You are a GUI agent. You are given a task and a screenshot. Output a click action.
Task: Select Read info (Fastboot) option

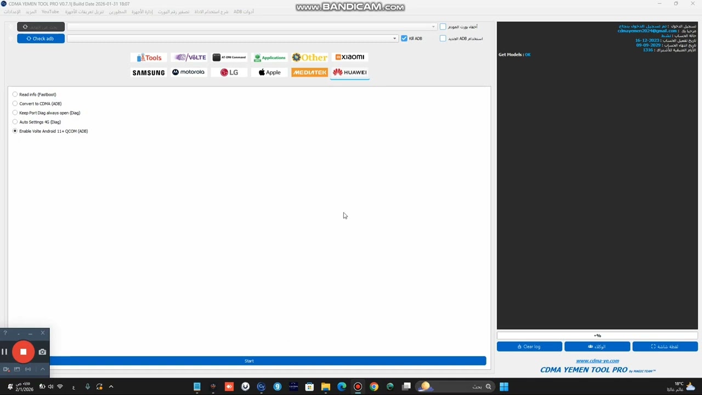pyautogui.click(x=34, y=94)
